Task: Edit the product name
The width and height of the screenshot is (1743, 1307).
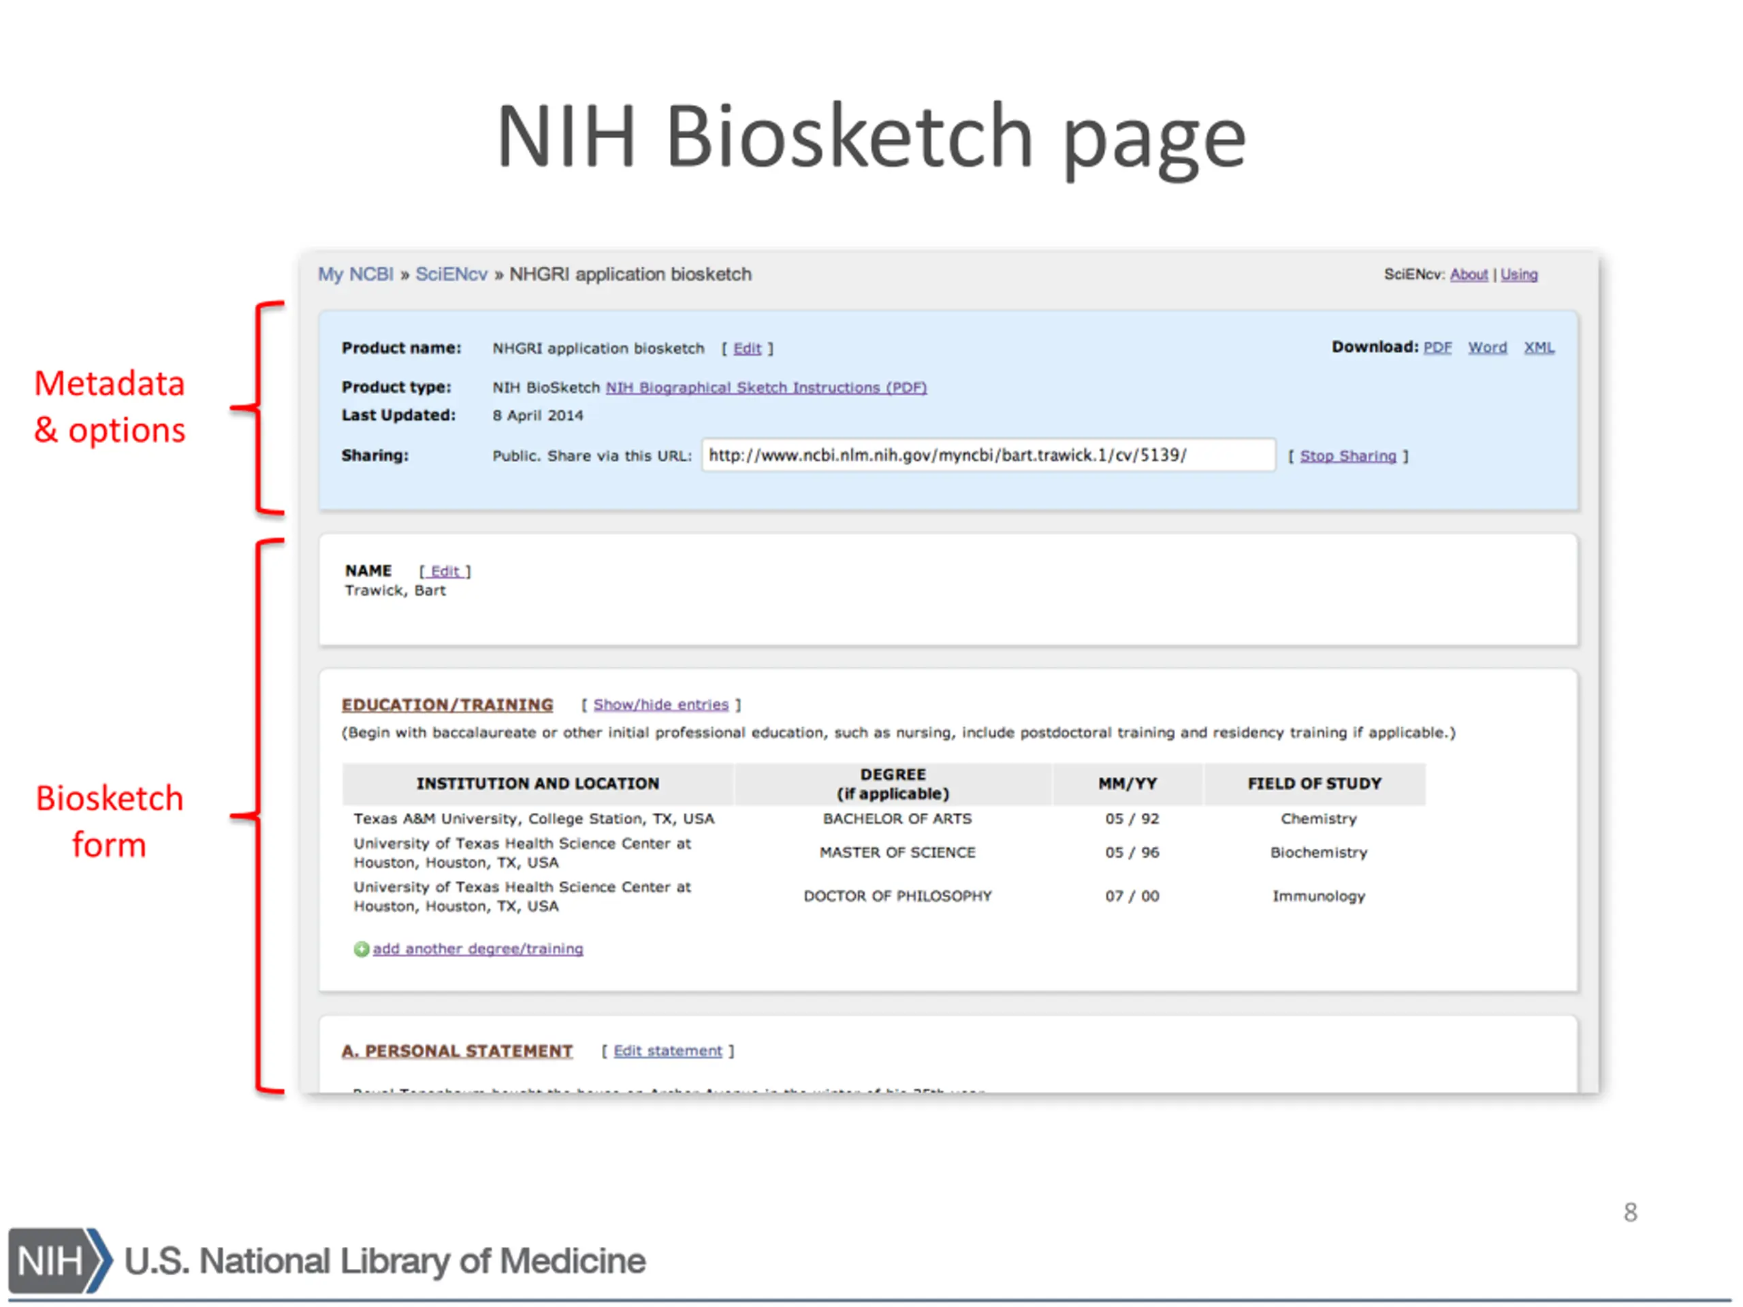Action: [747, 349]
